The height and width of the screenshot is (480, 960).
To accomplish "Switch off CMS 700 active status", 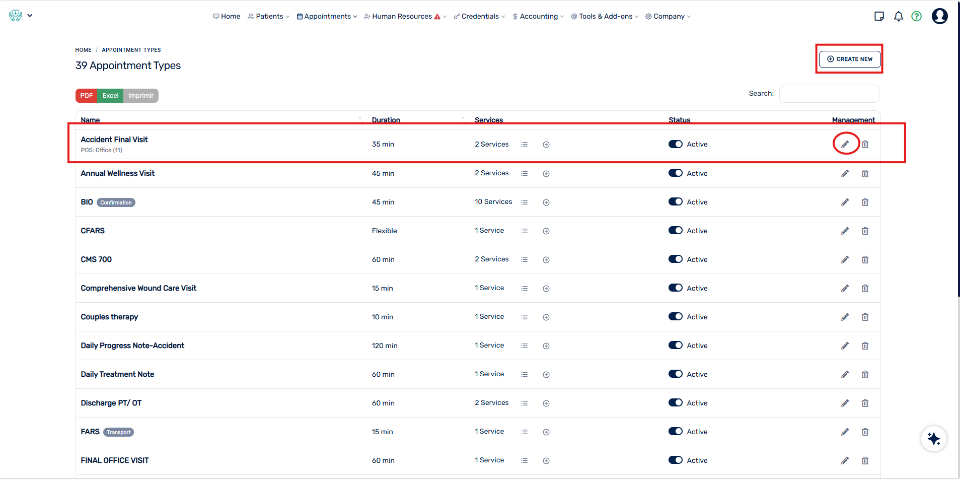I will click(676, 259).
